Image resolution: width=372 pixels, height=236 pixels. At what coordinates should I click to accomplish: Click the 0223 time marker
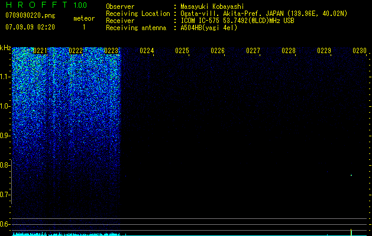111,51
